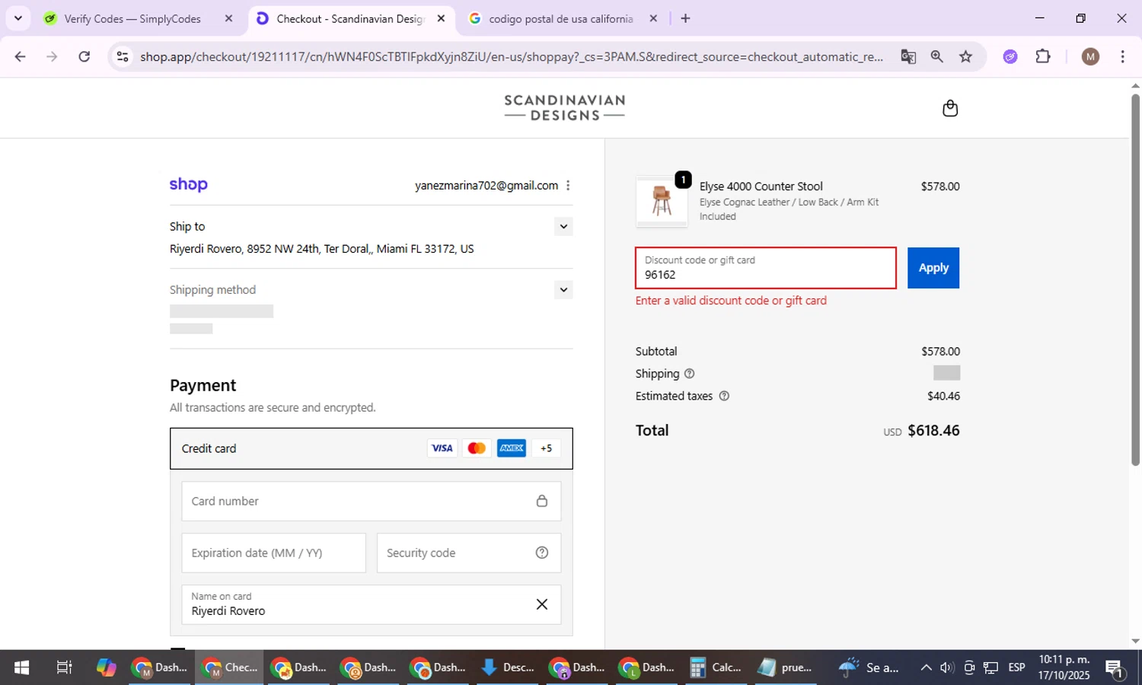Click the Estimated taxes value $40.46
This screenshot has height=685, width=1142.
click(943, 396)
